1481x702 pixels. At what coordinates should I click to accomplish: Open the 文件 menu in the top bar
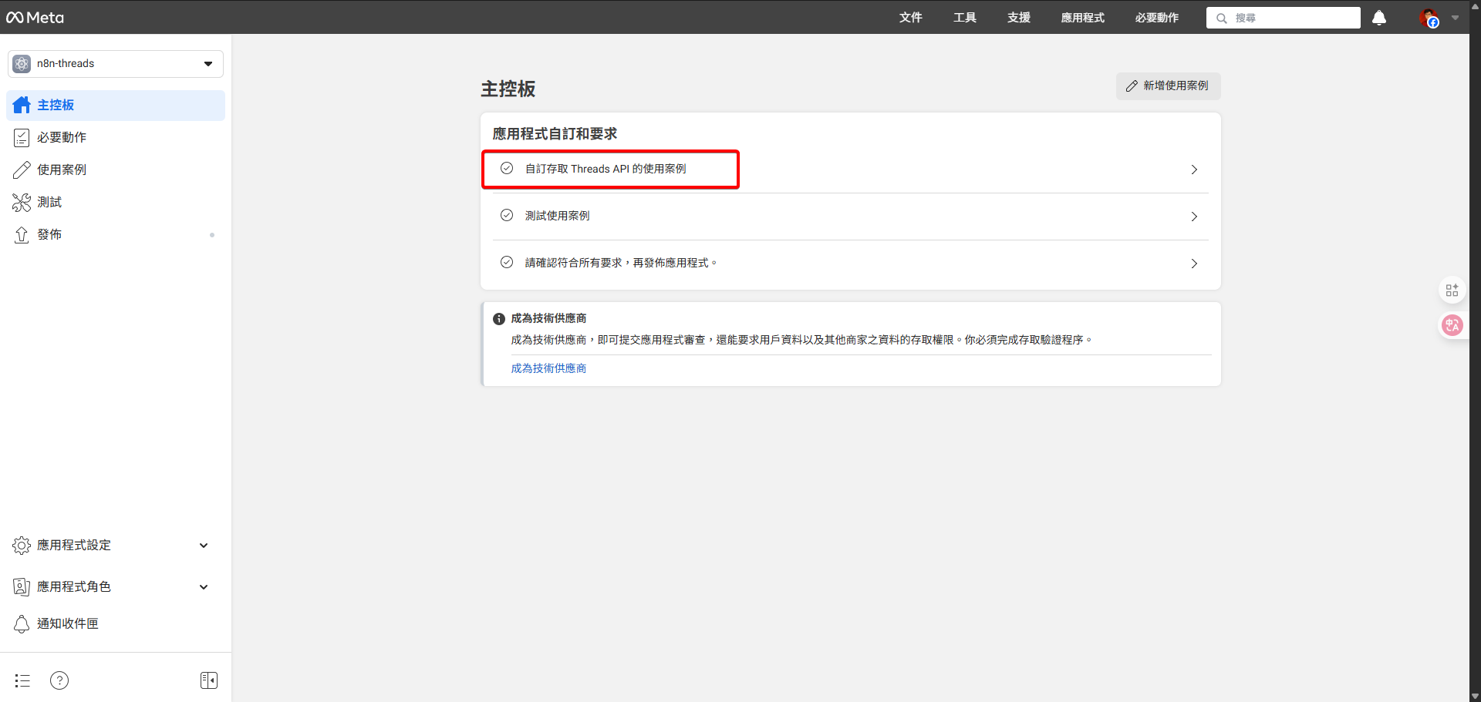click(x=910, y=17)
